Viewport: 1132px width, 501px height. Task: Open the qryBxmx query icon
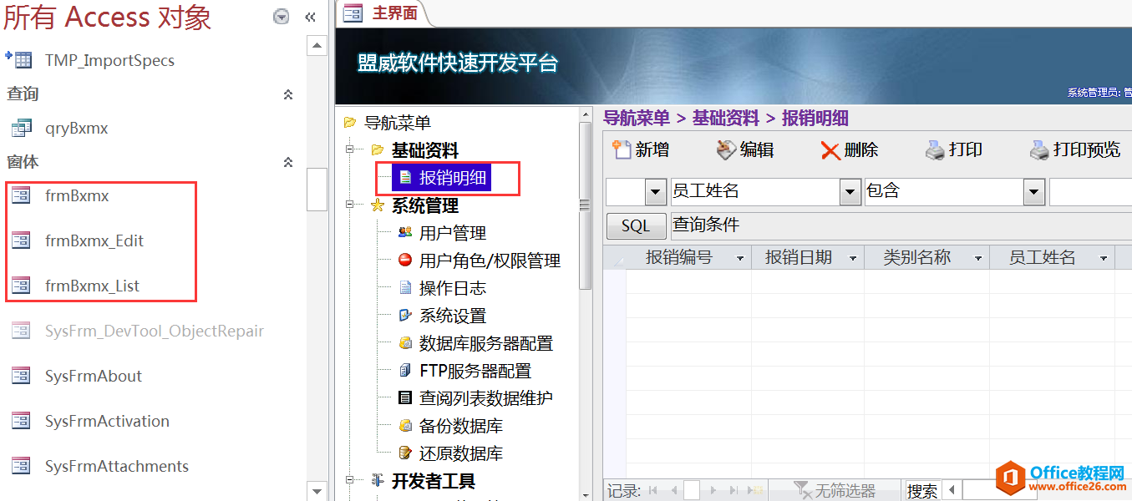(21, 129)
